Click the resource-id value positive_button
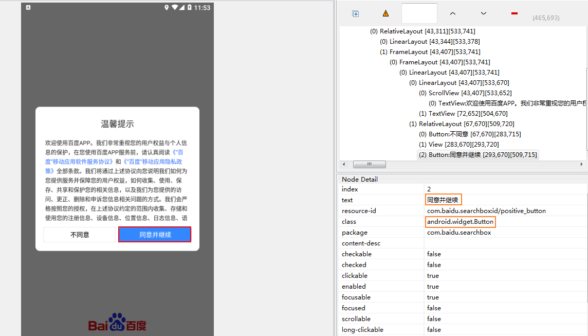 coord(486,211)
